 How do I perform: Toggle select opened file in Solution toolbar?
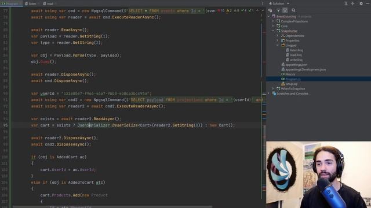pyautogui.click(x=285, y=10)
